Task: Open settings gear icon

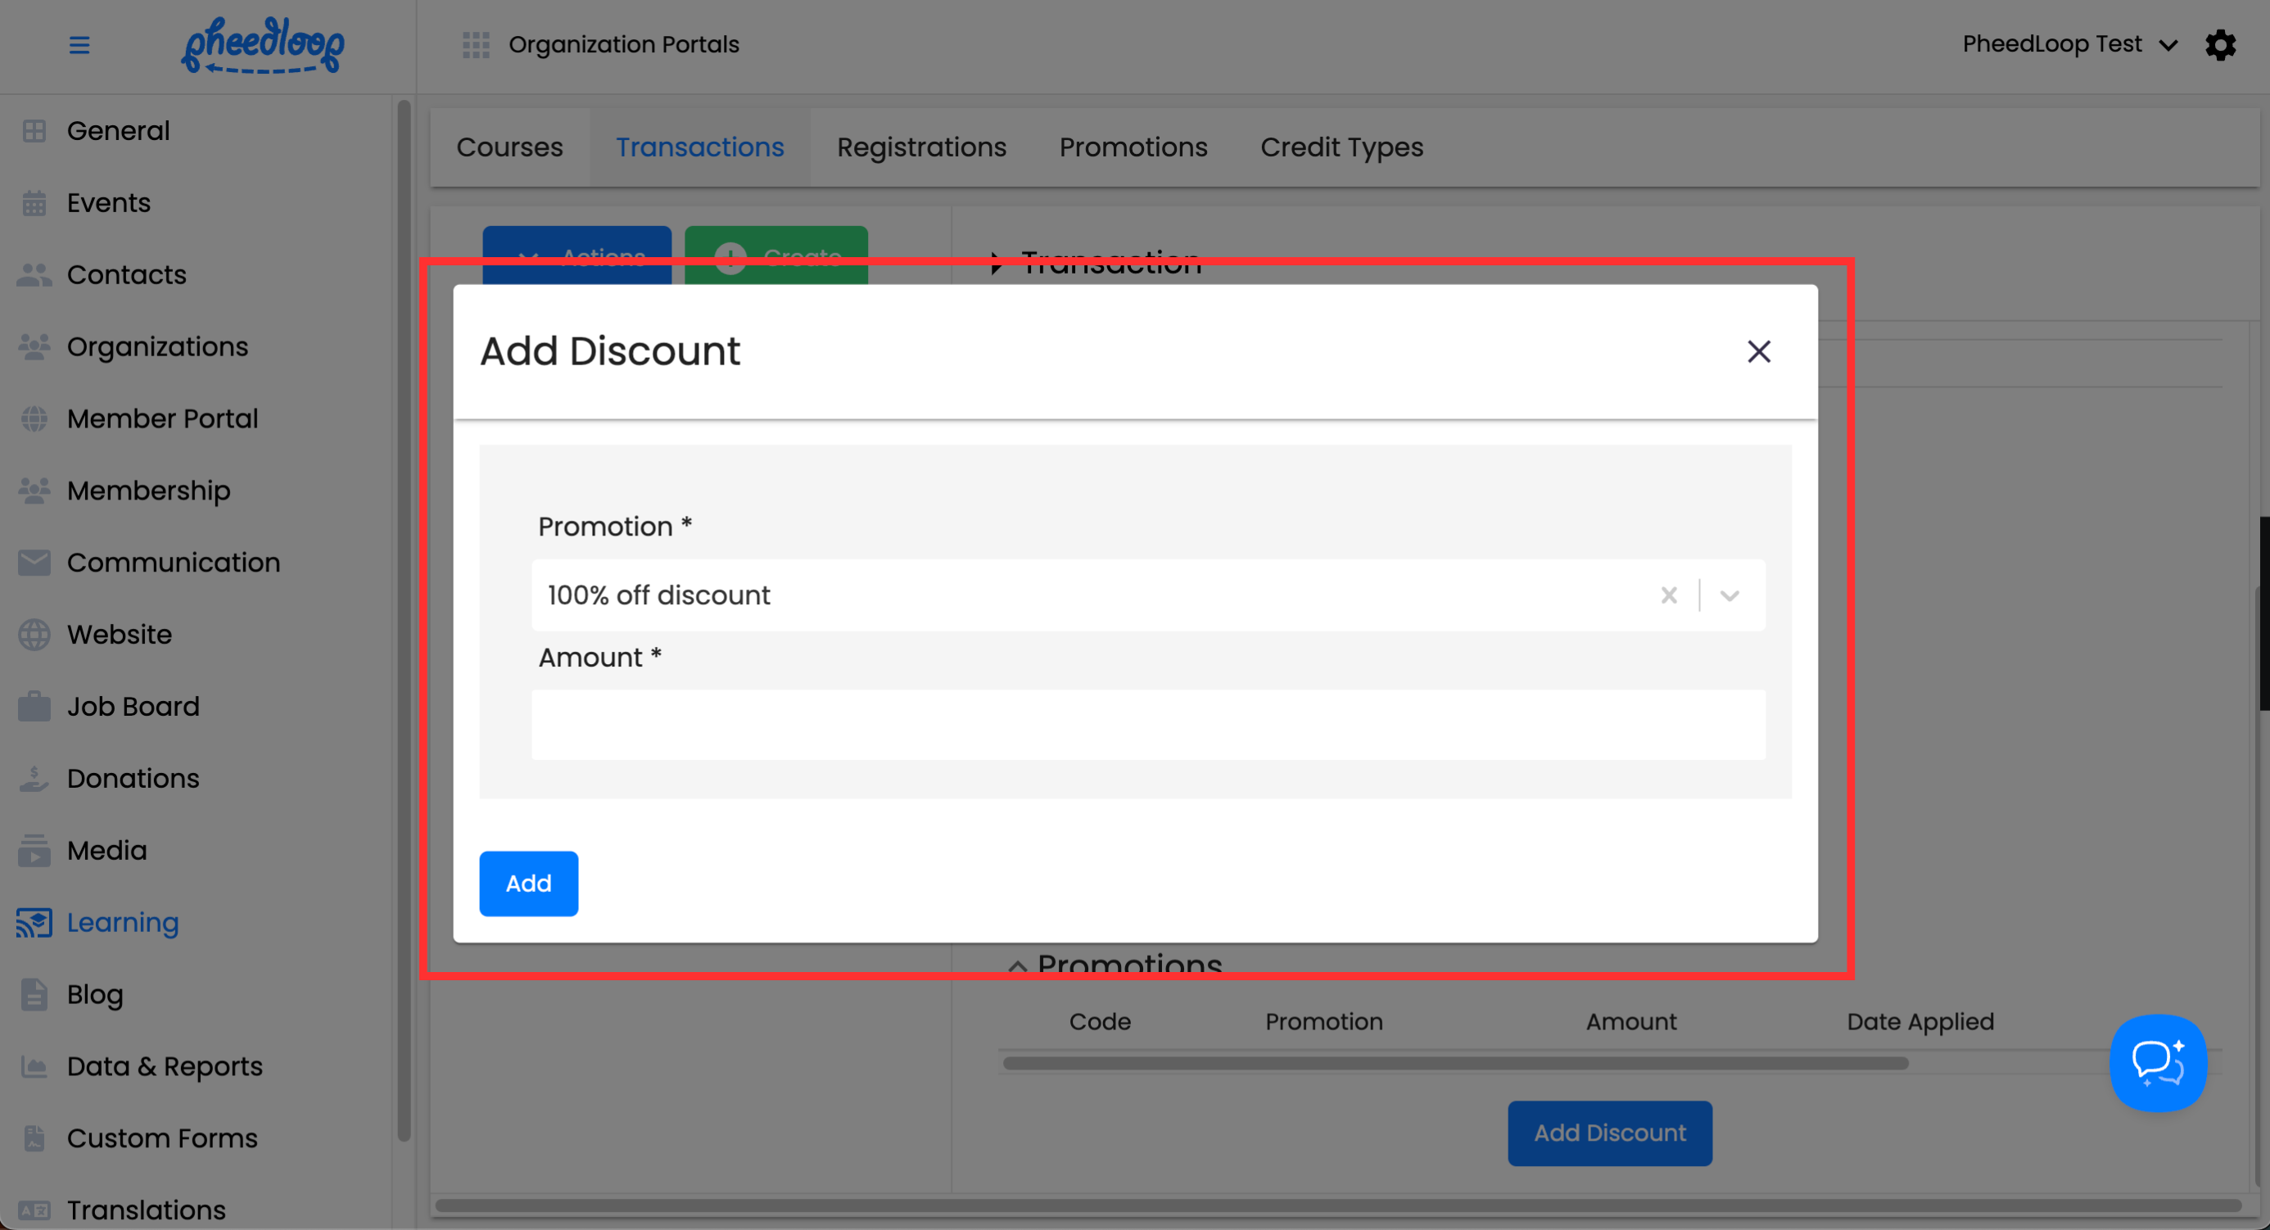Action: click(x=2220, y=45)
